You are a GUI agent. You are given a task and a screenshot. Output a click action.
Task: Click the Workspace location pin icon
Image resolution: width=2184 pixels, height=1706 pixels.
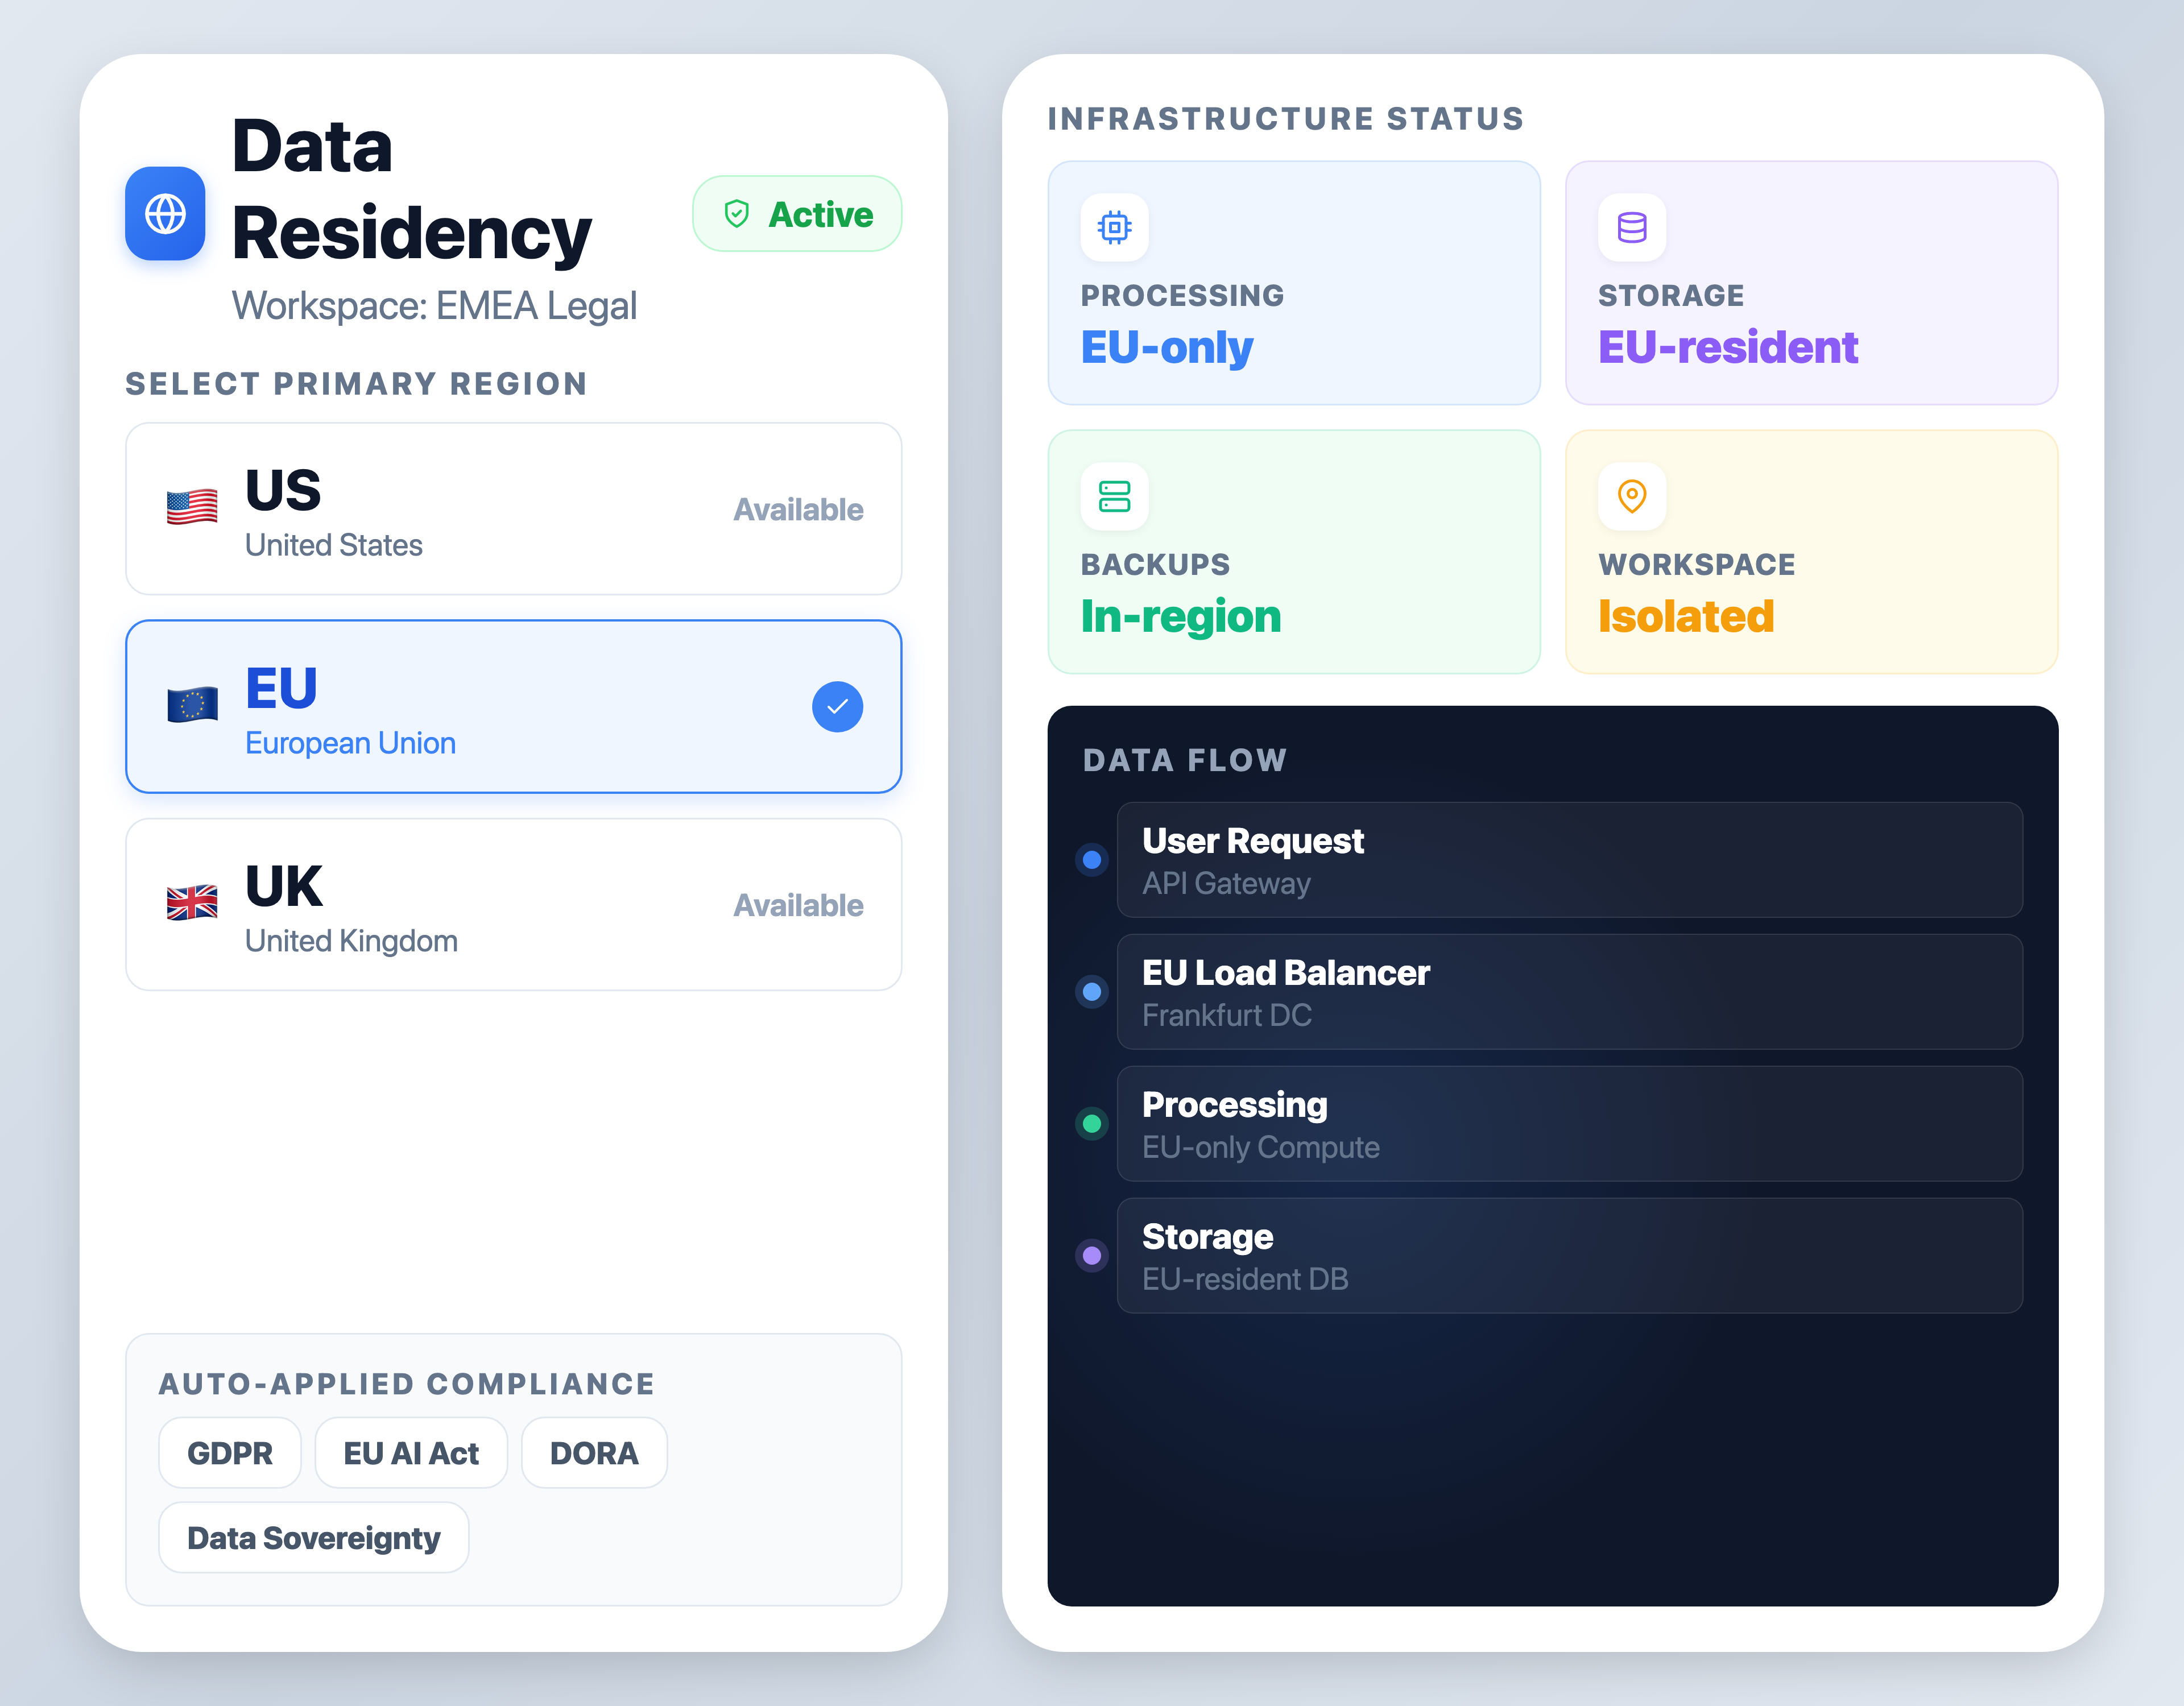click(1631, 496)
